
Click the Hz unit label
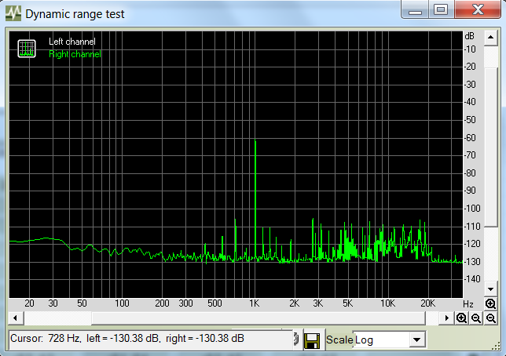tap(468, 304)
